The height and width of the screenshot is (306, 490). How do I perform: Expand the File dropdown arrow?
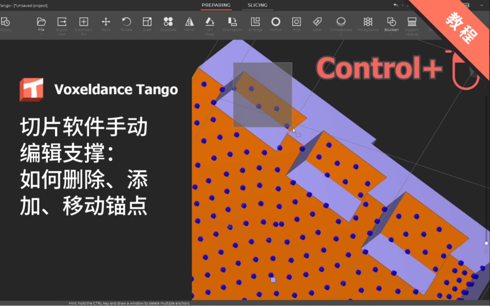tap(41, 33)
